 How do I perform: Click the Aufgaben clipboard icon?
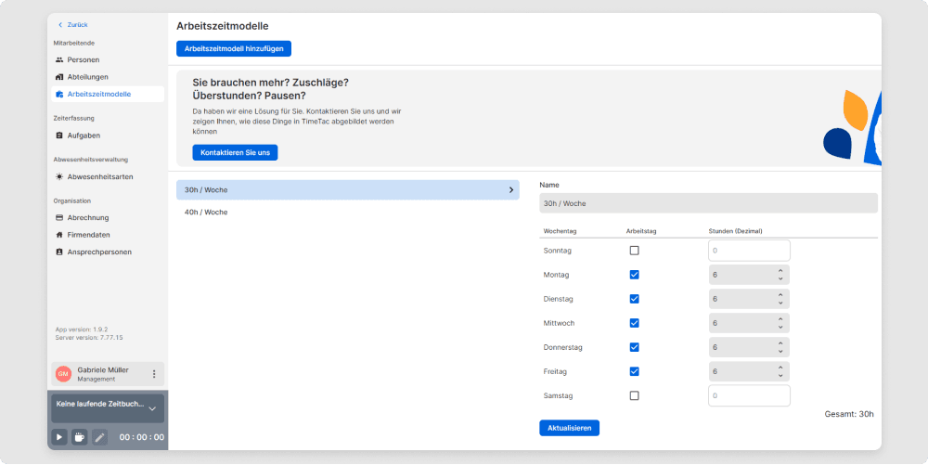59,136
